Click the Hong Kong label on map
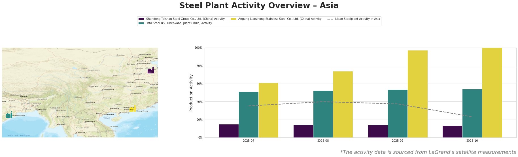 pos(142,111)
